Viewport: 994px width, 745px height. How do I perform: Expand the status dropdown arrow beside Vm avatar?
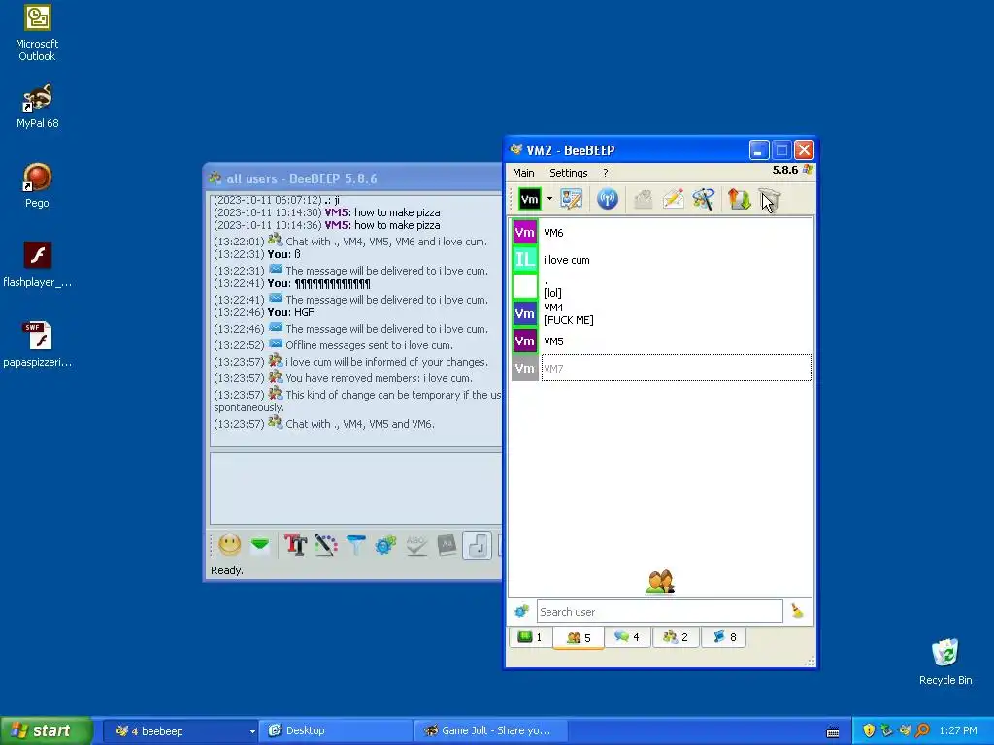pos(549,199)
